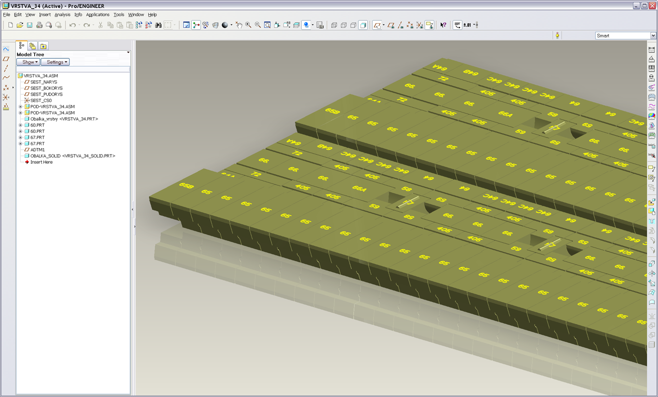Select the Zoom Out magnifier

tap(258, 25)
